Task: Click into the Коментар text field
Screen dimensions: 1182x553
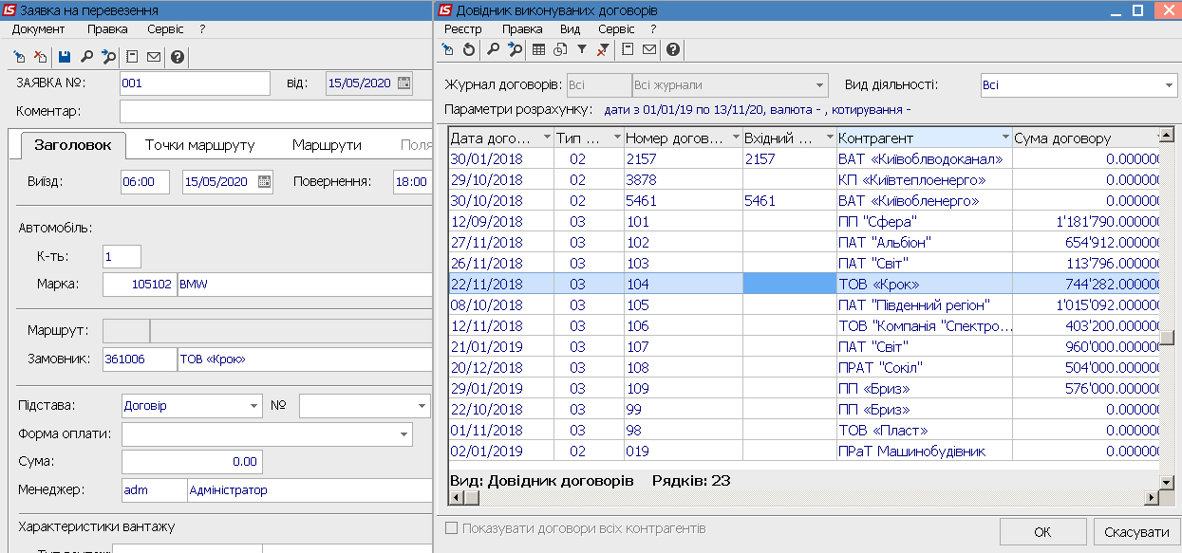Action: (275, 112)
